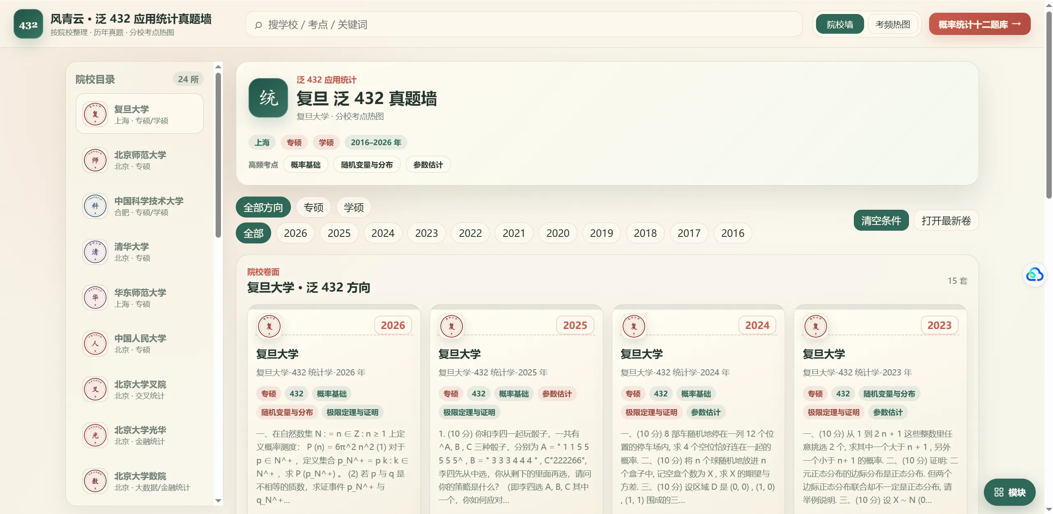Click the green 432 site logo
The width and height of the screenshot is (1053, 514).
point(28,24)
